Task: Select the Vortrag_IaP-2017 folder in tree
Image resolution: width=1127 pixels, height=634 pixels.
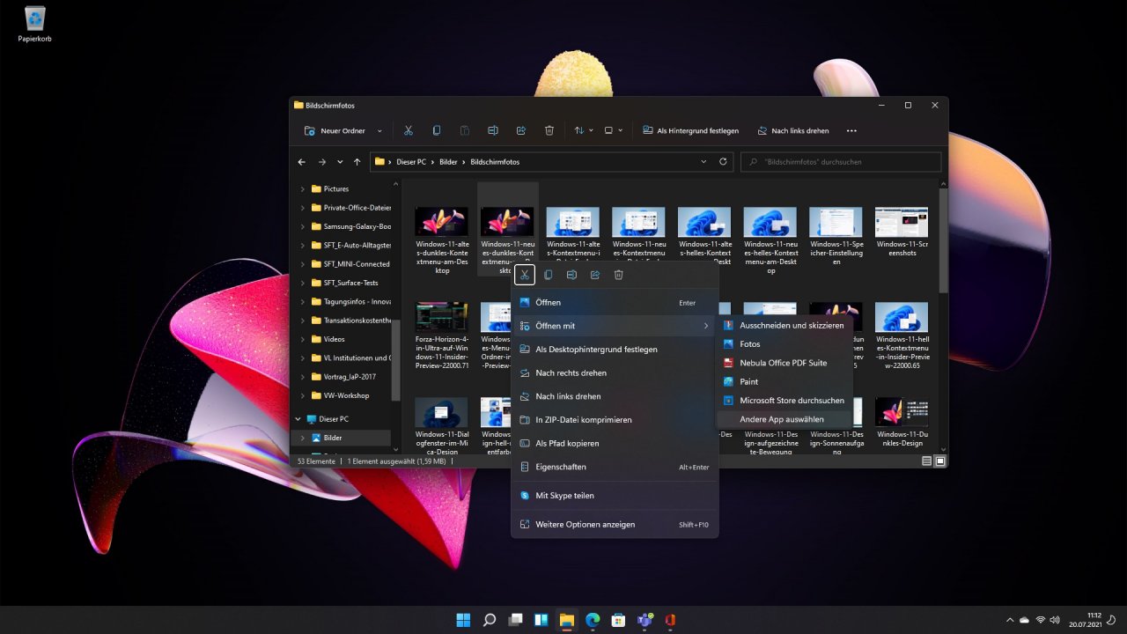Action: pyautogui.click(x=350, y=376)
